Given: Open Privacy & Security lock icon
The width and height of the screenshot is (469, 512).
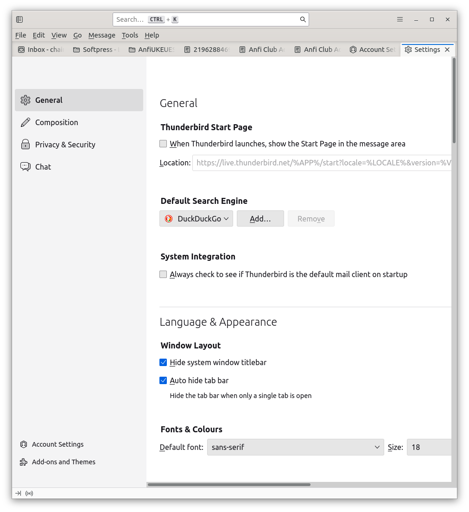Looking at the screenshot, I should 25,145.
